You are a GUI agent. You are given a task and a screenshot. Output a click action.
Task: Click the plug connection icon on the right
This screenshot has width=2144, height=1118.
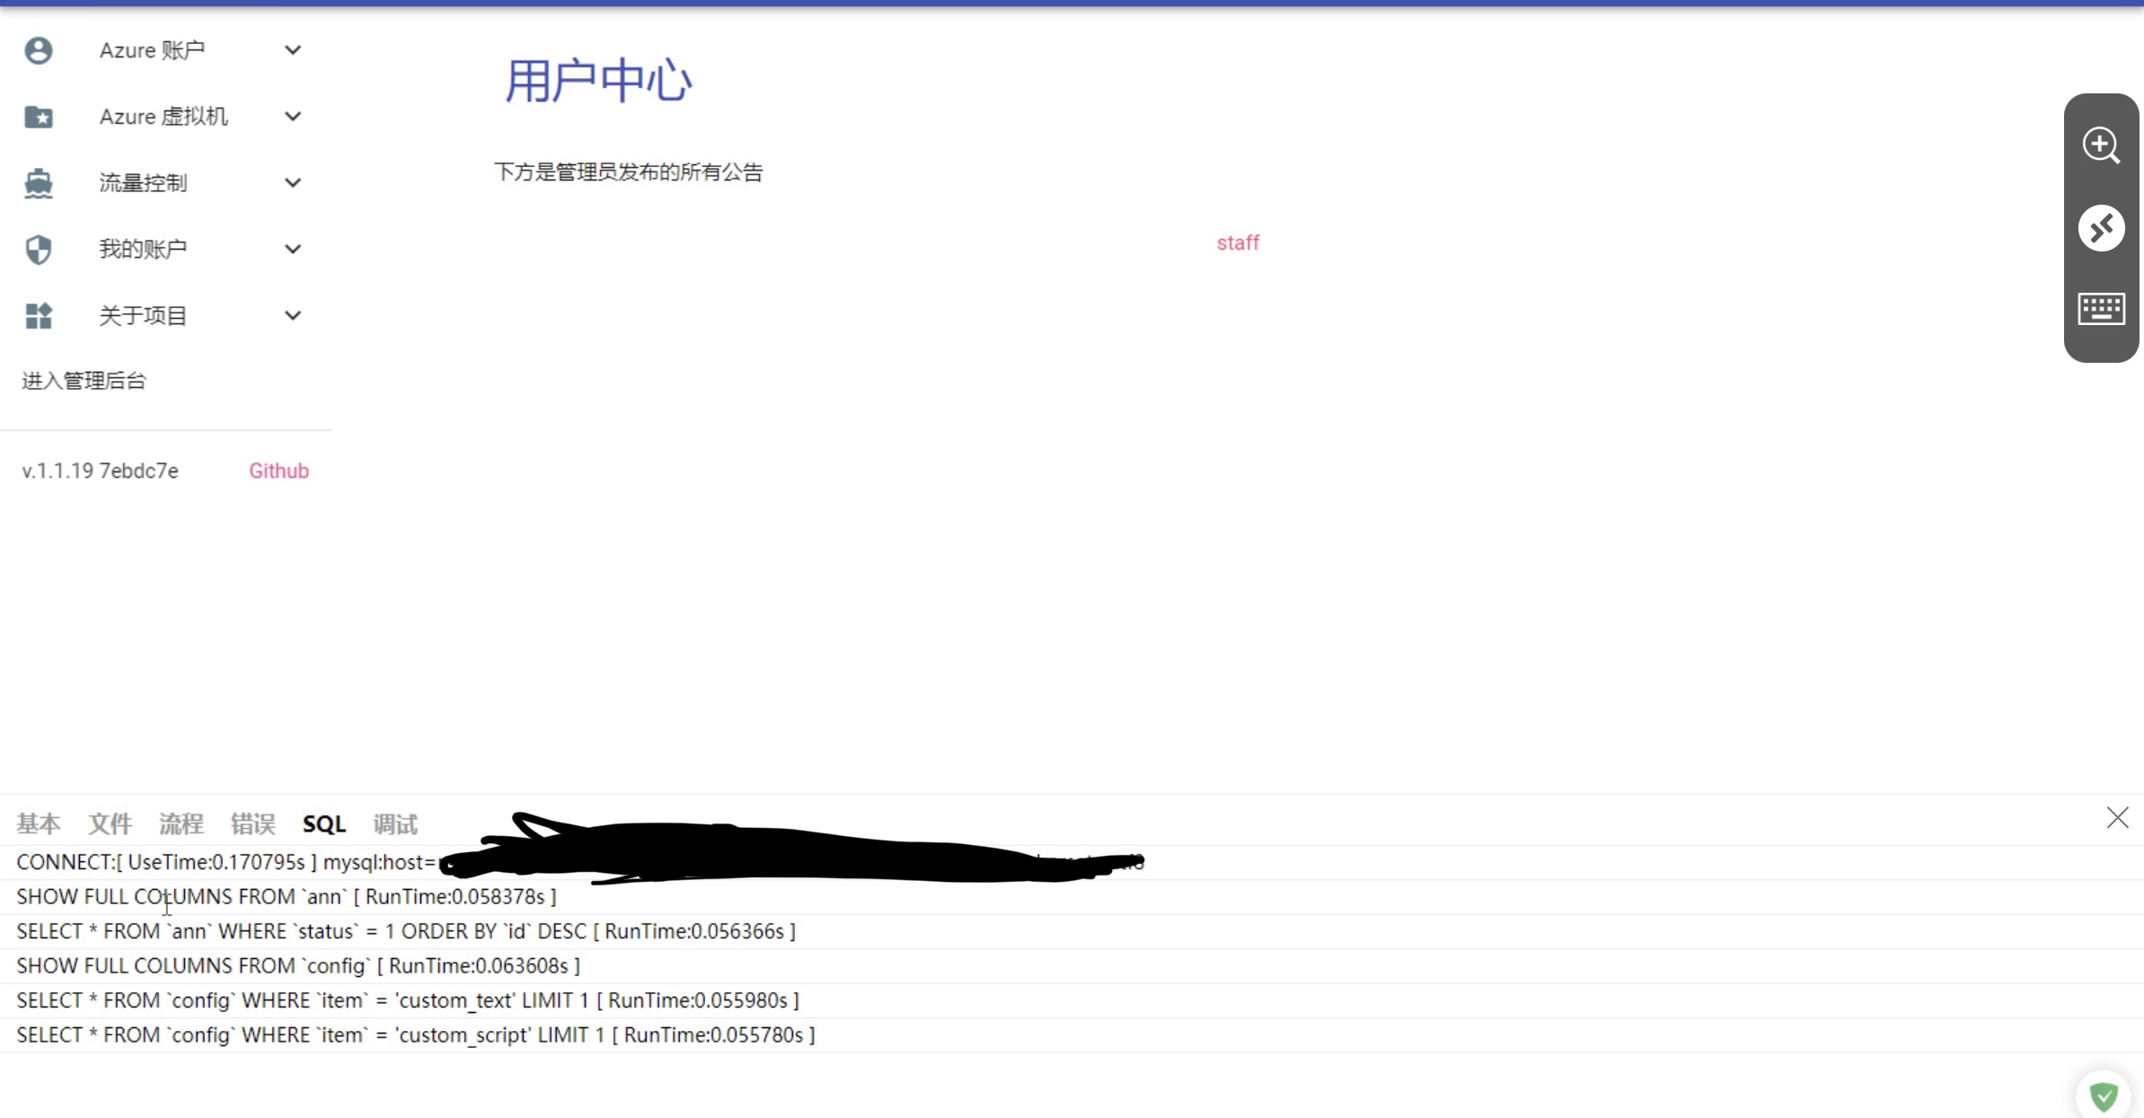(2101, 228)
